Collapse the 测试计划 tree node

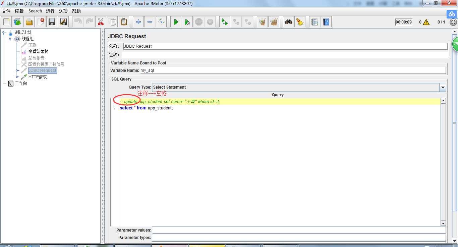[4, 33]
